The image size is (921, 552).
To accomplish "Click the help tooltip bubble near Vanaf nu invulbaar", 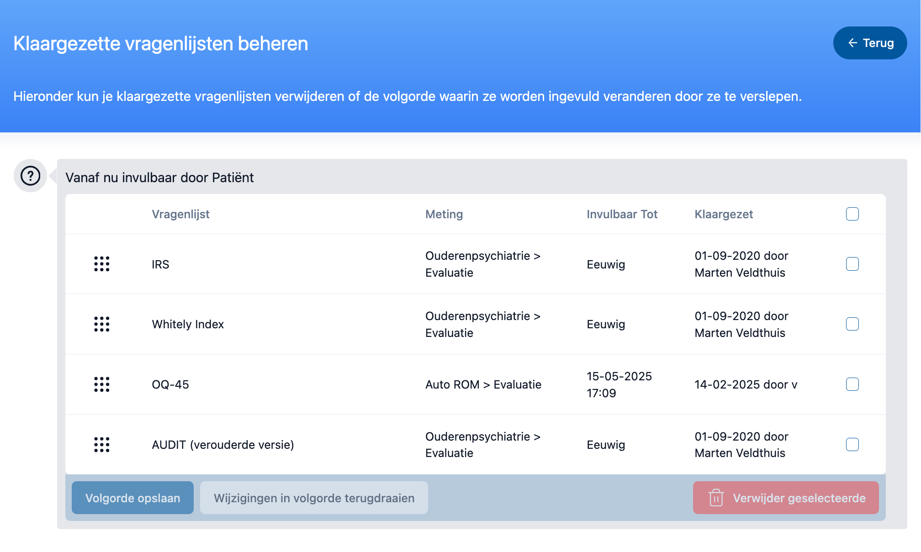I will [x=30, y=175].
